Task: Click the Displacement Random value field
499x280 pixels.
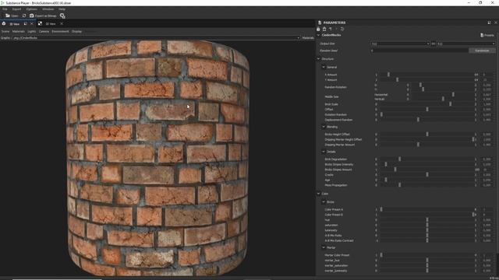Action: point(487,120)
